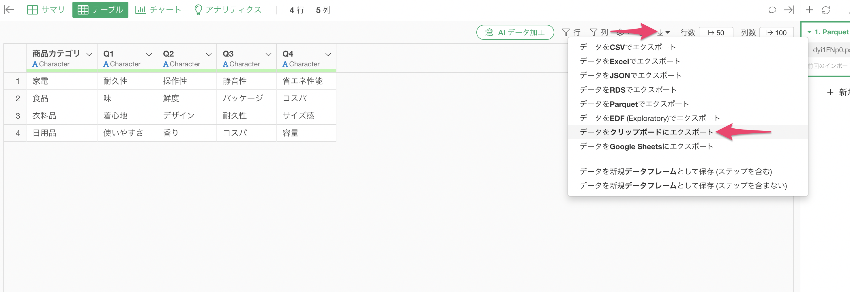This screenshot has width=850, height=292.
Task: Expand the 商品カテゴリ column menu
Action: click(89, 55)
